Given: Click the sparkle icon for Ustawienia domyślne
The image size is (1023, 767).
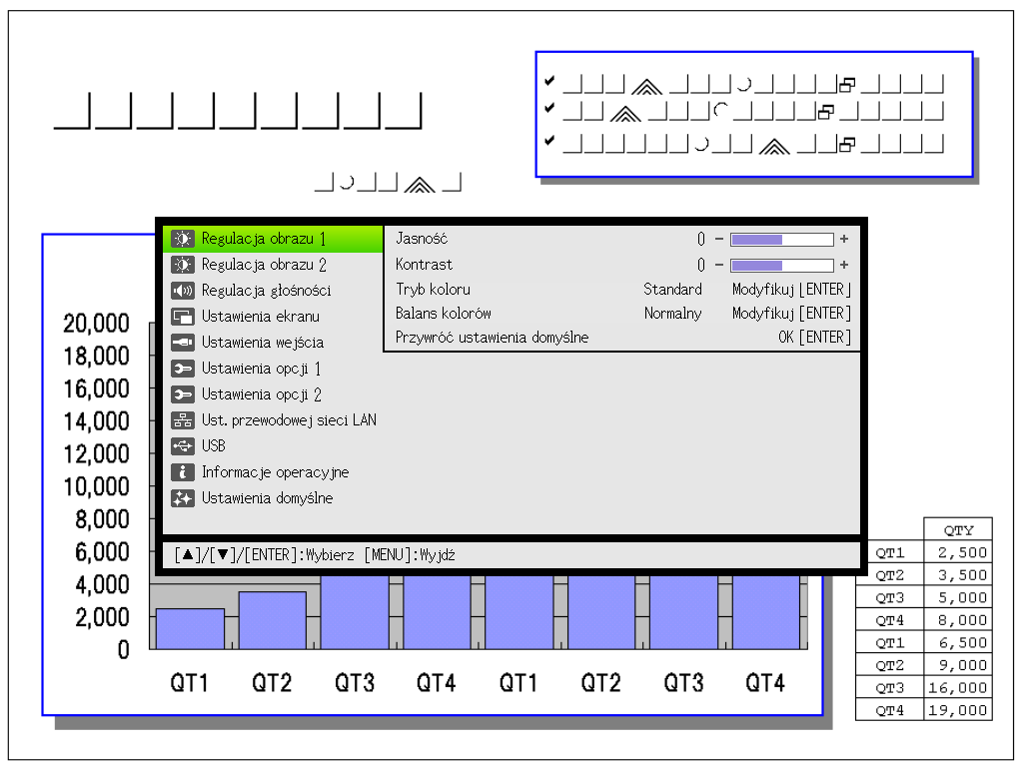Looking at the screenshot, I should click(x=182, y=498).
